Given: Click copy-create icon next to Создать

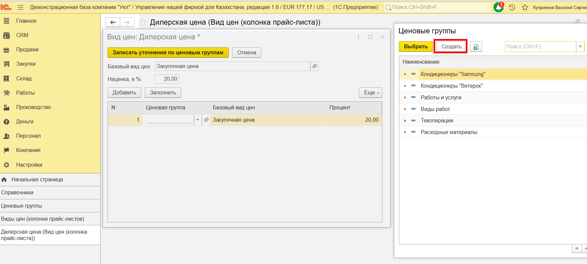Looking at the screenshot, I should [476, 47].
